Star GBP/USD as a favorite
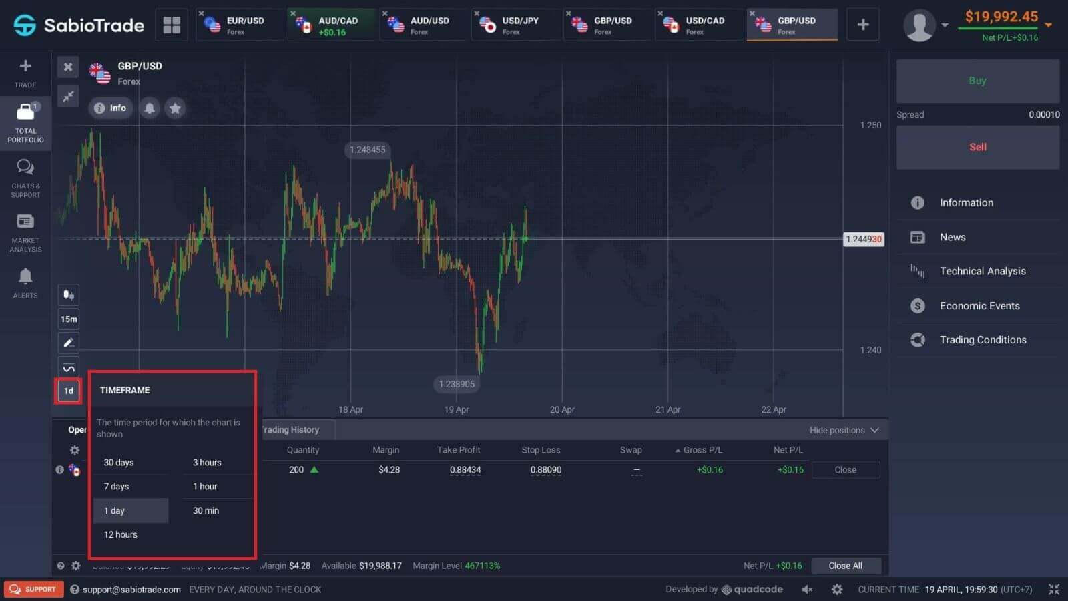Viewport: 1068px width, 601px height. 175,108
